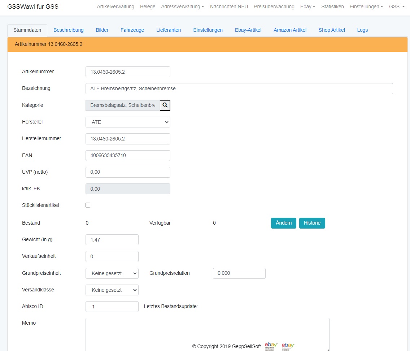Viewport: 410px width, 351px height.
Task: Open the Preisüberwachung page
Action: (274, 6)
